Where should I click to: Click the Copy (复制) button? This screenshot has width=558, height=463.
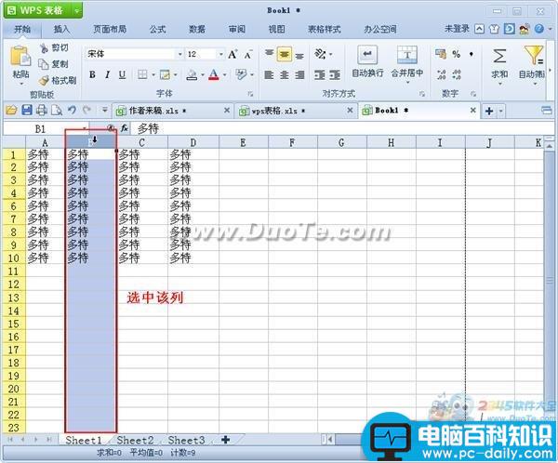point(53,64)
